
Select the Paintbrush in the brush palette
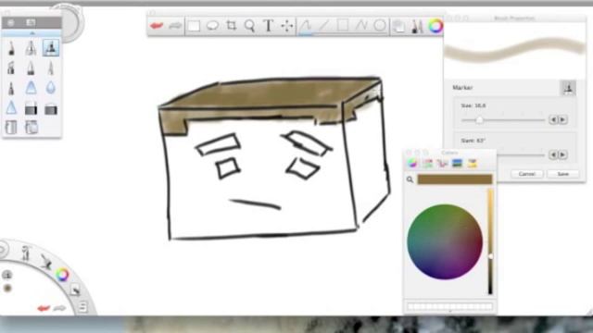31,68
